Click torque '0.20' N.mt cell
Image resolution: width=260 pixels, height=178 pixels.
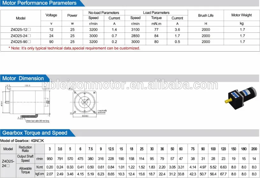pos(50,167)
